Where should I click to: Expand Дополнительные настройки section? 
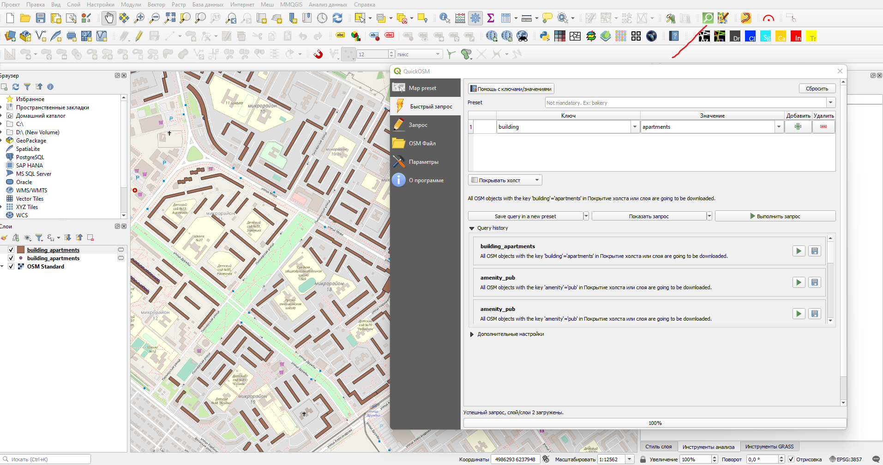[472, 334]
